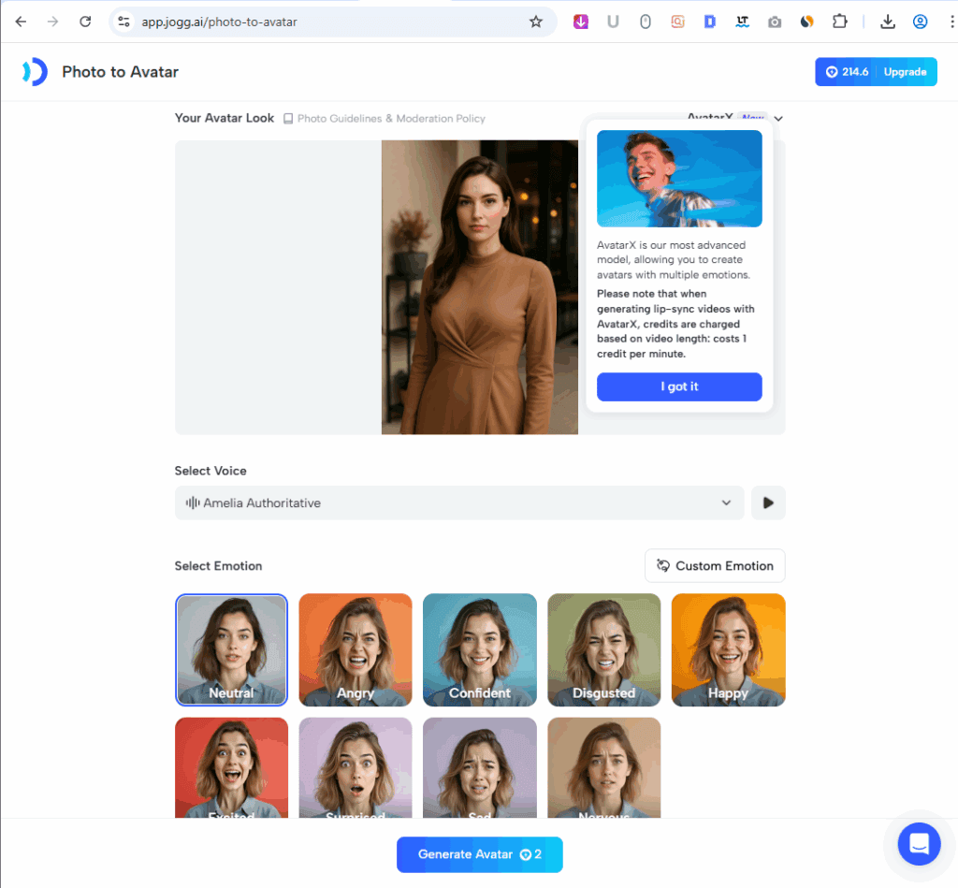Viewport: 958px width, 888px height.
Task: Open the browser Extensions puzzle icon
Action: (839, 22)
